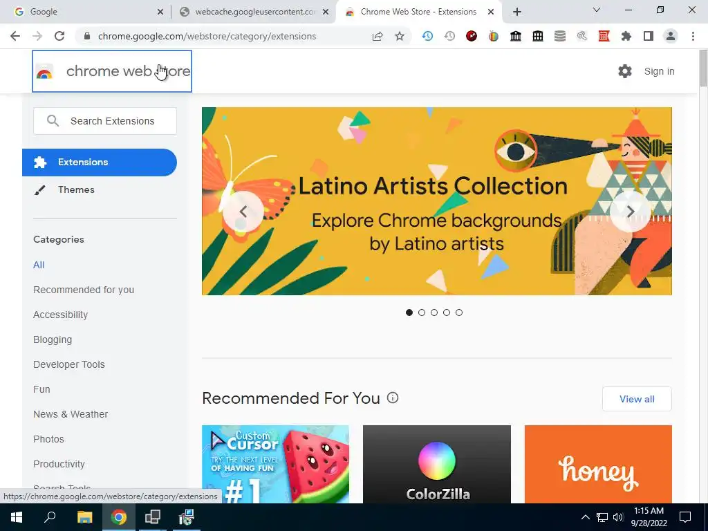Screen dimensions: 708x531
Task: Open the red calendar extension icon
Action: click(x=604, y=36)
